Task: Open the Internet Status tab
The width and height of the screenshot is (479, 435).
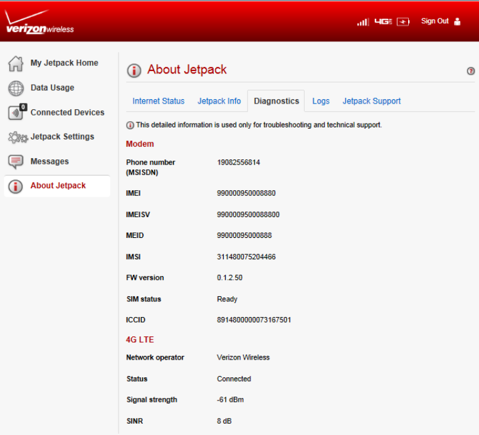Action: [x=159, y=101]
